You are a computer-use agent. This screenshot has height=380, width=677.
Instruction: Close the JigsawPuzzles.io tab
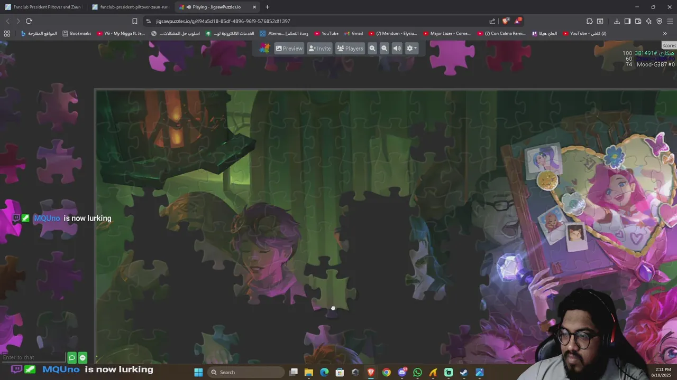254,7
